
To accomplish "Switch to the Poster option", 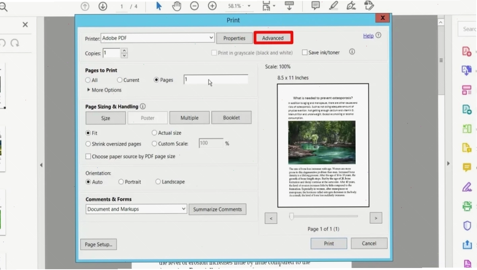I will point(148,118).
